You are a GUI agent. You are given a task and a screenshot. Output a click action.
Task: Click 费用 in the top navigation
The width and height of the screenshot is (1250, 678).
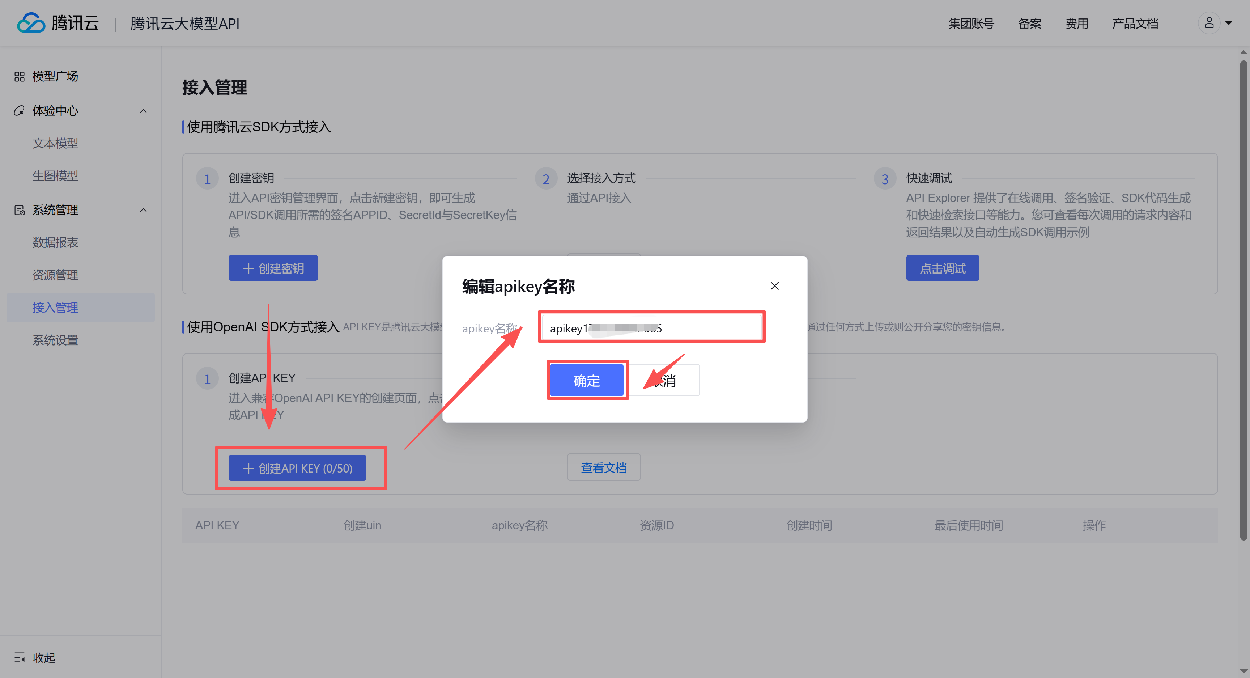pyautogui.click(x=1076, y=23)
